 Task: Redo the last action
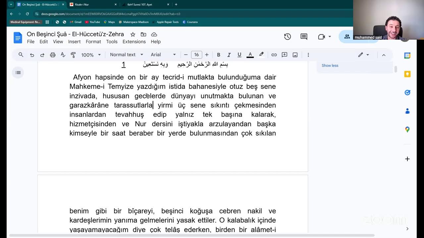click(x=42, y=55)
